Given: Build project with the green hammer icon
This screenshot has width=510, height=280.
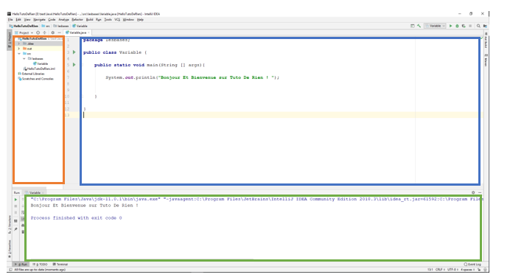Looking at the screenshot, I should [419, 26].
